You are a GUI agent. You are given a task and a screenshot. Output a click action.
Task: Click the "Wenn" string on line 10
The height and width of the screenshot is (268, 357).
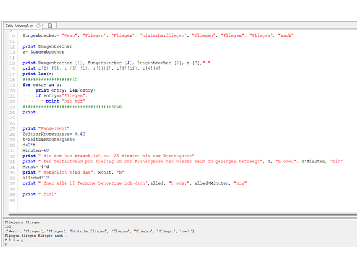coord(69,36)
